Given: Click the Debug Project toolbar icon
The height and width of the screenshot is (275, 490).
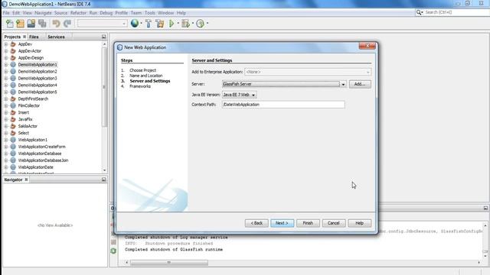Looking at the screenshot, I should pos(185,24).
